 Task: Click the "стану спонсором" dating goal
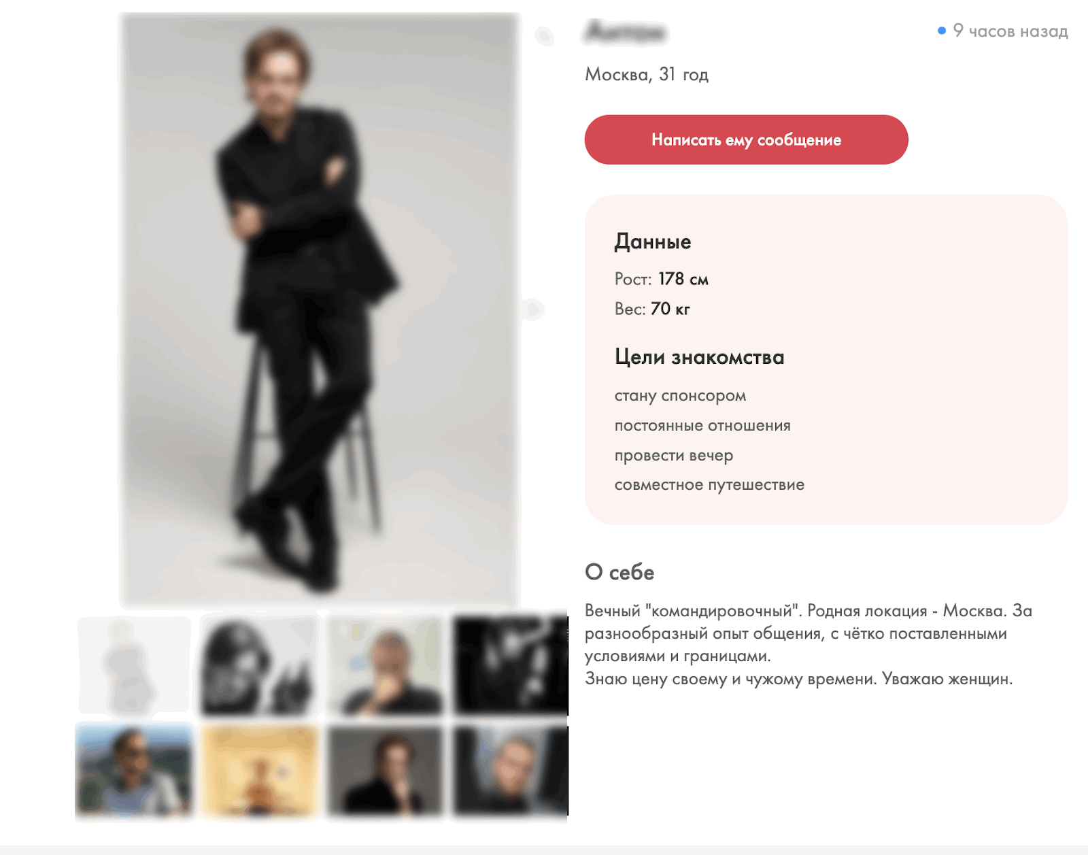click(x=680, y=396)
